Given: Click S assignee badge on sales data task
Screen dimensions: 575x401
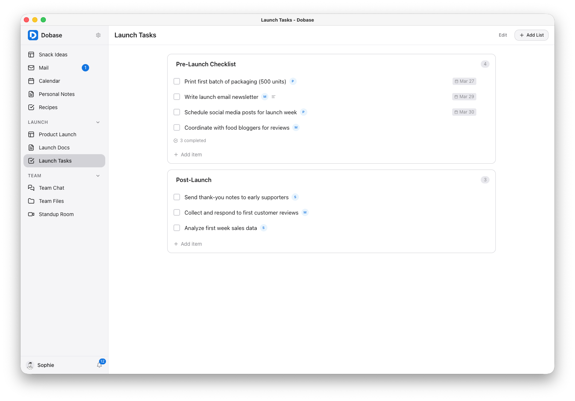Looking at the screenshot, I should [263, 228].
